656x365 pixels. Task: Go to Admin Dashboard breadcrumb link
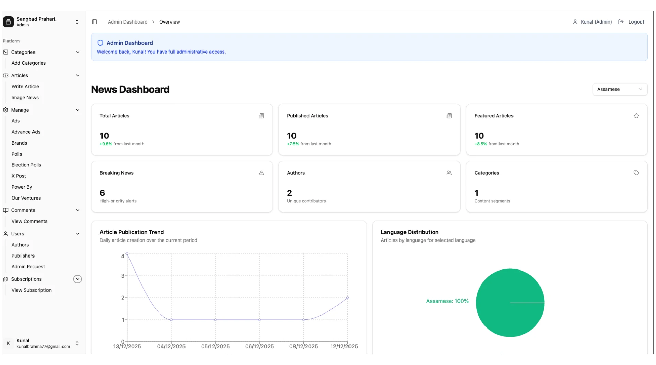tap(128, 22)
